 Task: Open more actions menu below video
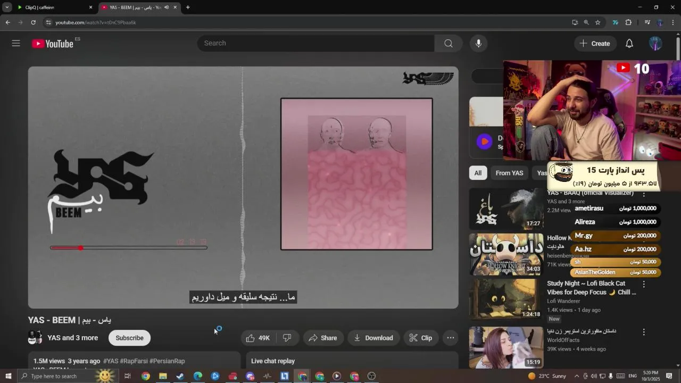[451, 338]
